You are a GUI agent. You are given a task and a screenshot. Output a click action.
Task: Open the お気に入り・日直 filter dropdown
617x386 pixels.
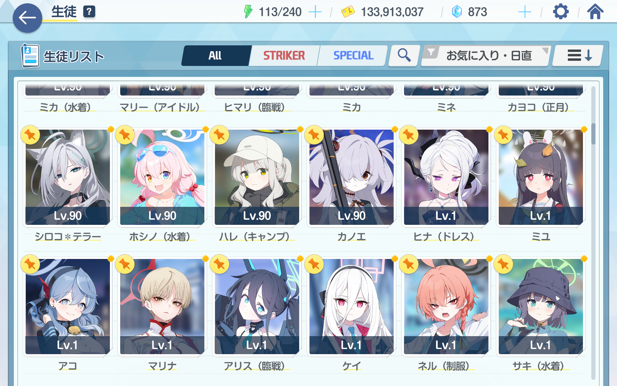pos(486,55)
